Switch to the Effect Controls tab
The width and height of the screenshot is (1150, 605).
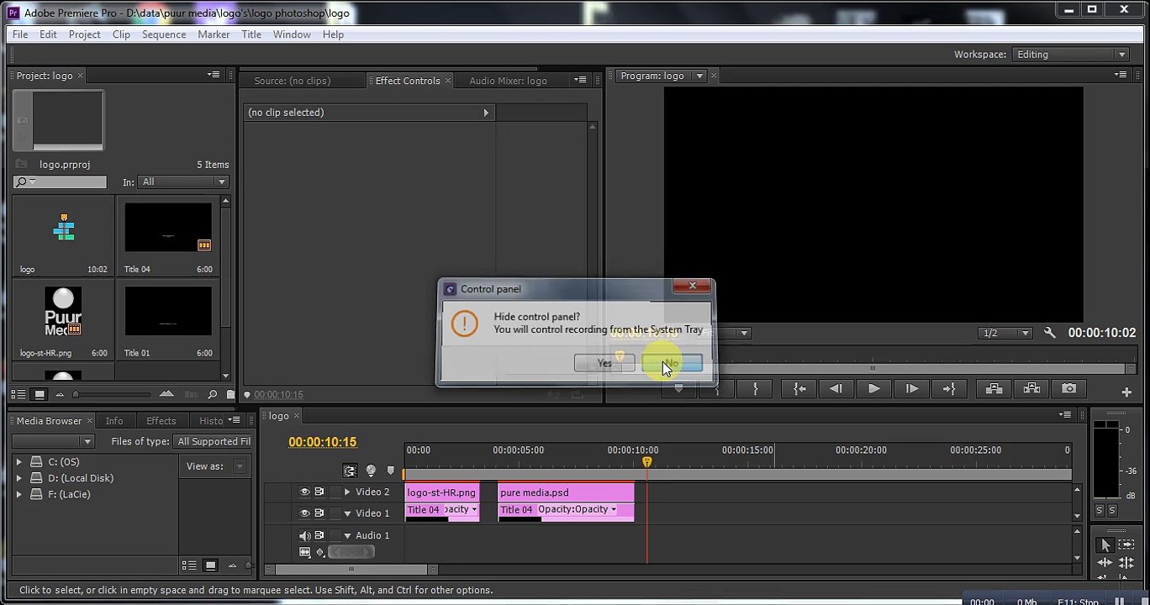point(408,81)
